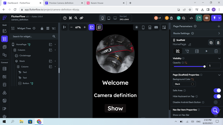The image size is (223, 125).
Task: Click the View Code icon
Action: click(191, 18)
